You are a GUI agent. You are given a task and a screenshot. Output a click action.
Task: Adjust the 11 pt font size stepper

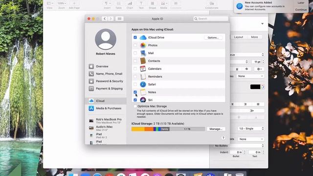263,62
